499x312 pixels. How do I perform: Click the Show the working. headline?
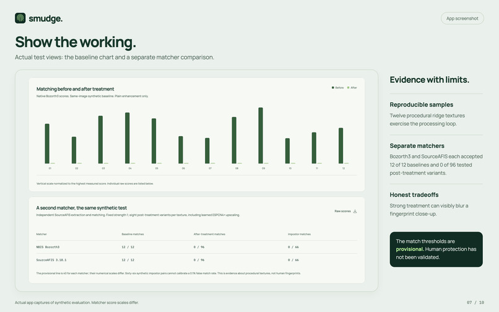(76, 42)
